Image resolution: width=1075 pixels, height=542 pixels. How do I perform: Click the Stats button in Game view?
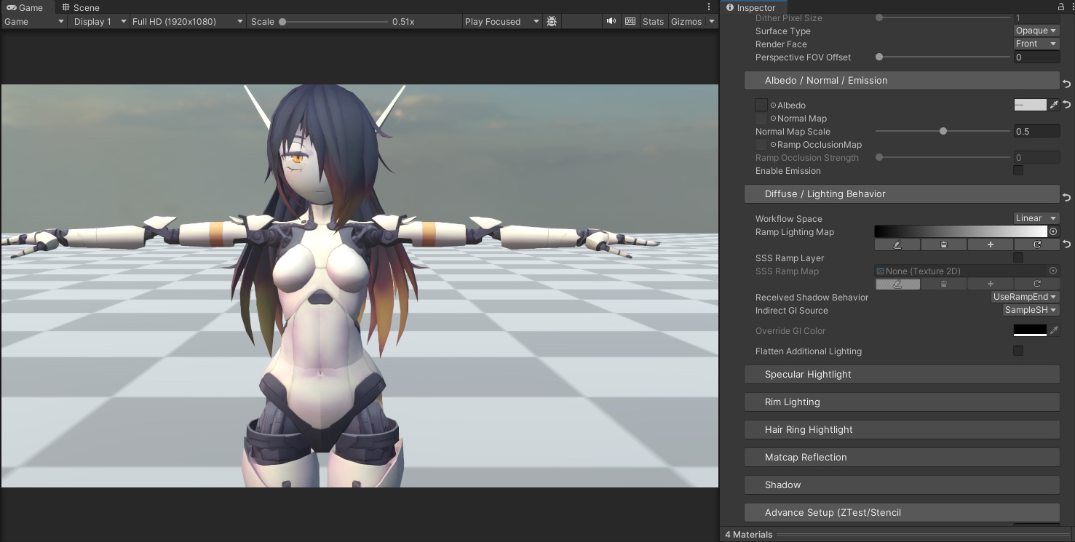[653, 21]
